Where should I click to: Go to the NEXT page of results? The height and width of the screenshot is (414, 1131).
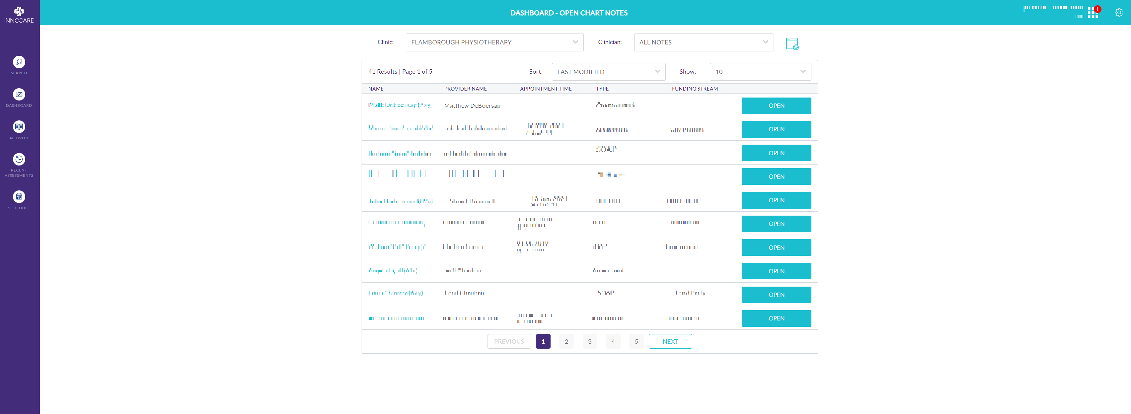pyautogui.click(x=670, y=342)
